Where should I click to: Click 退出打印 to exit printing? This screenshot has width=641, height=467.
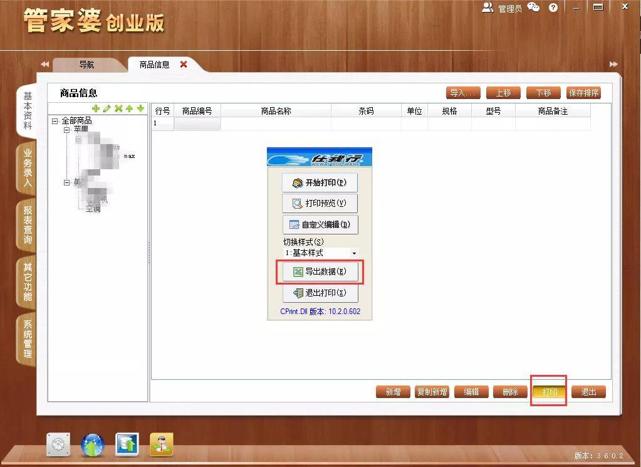pos(320,293)
